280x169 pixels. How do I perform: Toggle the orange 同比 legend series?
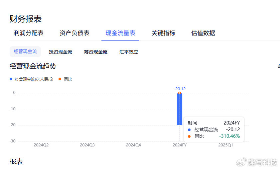[x=66, y=79]
